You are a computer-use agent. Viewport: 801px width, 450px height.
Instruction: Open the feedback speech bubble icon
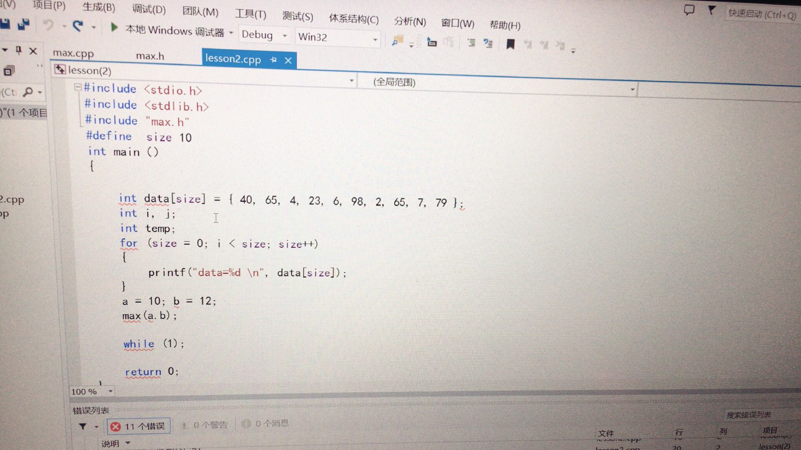pyautogui.click(x=689, y=10)
